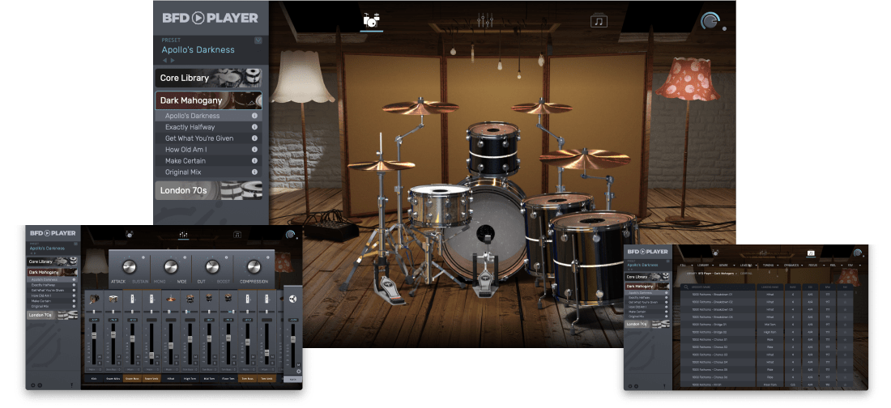The width and height of the screenshot is (891, 408).
Task: Select Mid Tom channel icon in mixer window
Action: click(x=209, y=299)
